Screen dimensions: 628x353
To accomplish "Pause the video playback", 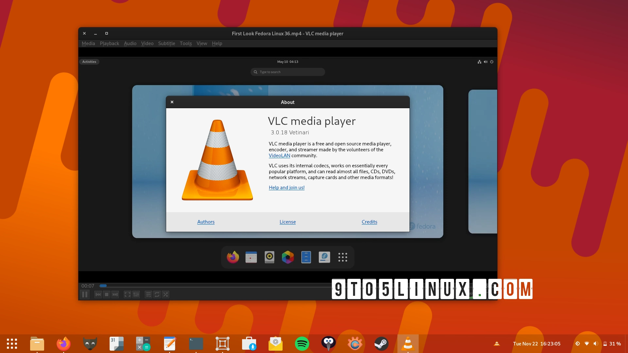I will click(85, 294).
